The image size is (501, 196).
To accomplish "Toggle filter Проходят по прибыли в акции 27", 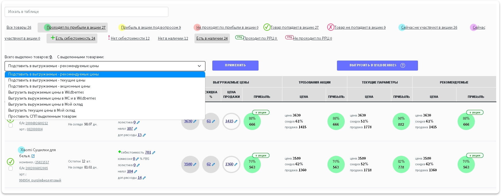I will [x=76, y=28].
